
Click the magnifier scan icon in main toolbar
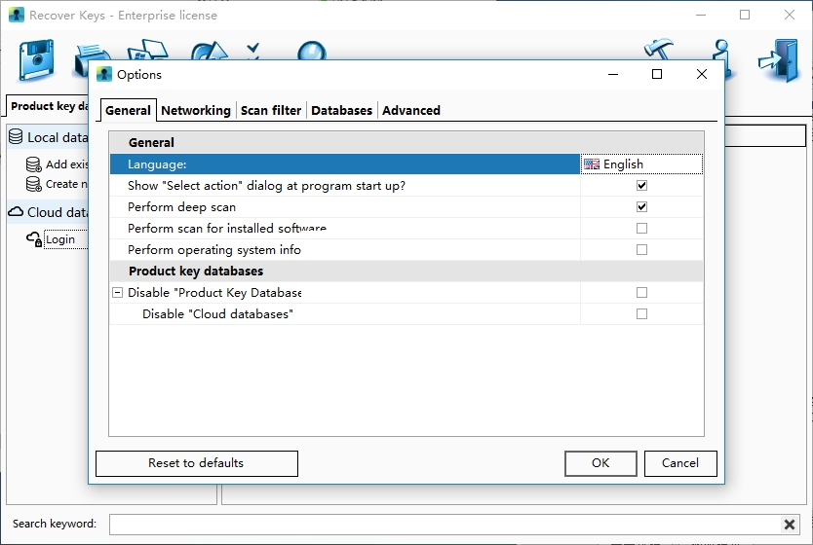pos(312,51)
